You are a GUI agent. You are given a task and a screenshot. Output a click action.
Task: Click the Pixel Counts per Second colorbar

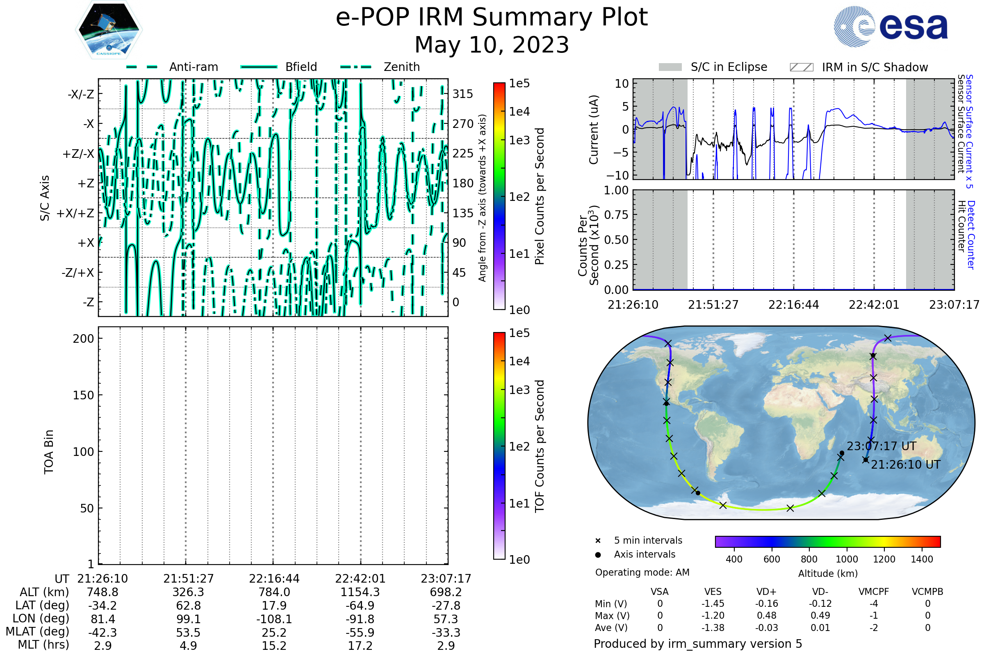pyautogui.click(x=499, y=196)
